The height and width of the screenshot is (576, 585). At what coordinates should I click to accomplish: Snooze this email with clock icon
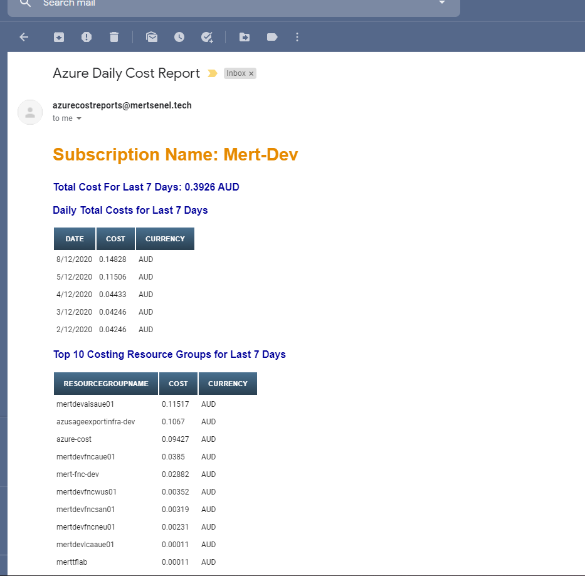click(x=179, y=37)
